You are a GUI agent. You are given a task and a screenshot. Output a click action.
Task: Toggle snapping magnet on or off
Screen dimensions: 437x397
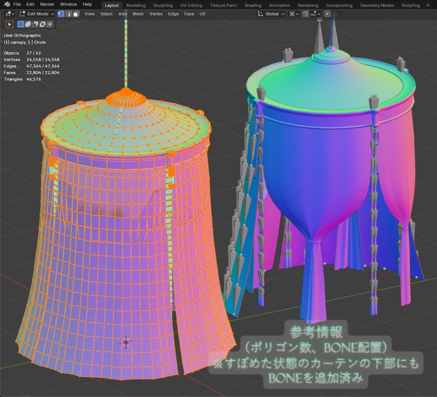[306, 14]
